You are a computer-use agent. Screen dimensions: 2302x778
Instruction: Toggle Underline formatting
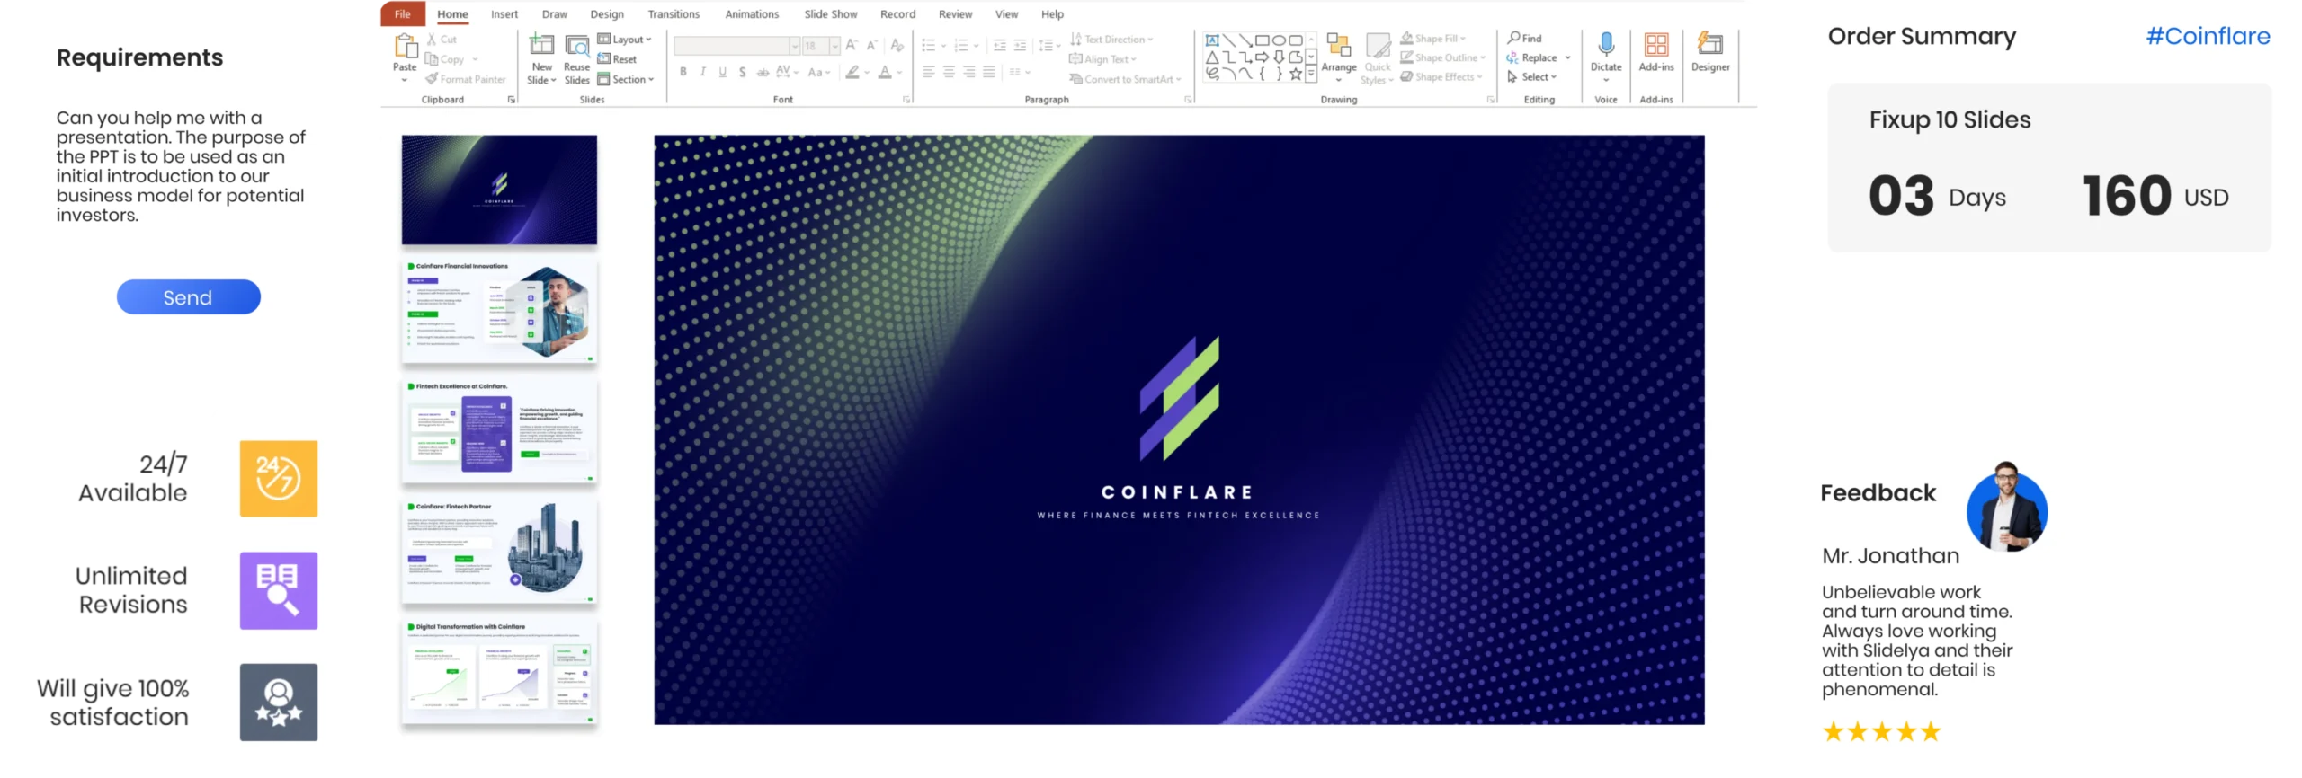(x=723, y=72)
